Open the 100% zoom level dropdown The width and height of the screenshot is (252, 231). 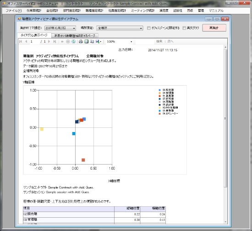(131, 42)
